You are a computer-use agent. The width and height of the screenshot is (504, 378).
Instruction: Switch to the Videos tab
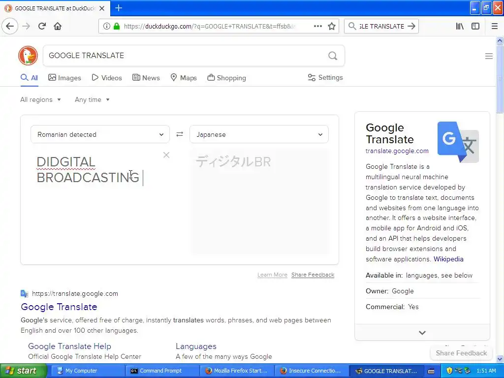click(x=107, y=78)
